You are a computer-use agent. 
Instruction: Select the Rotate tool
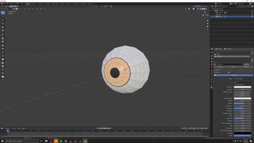coord(3,23)
